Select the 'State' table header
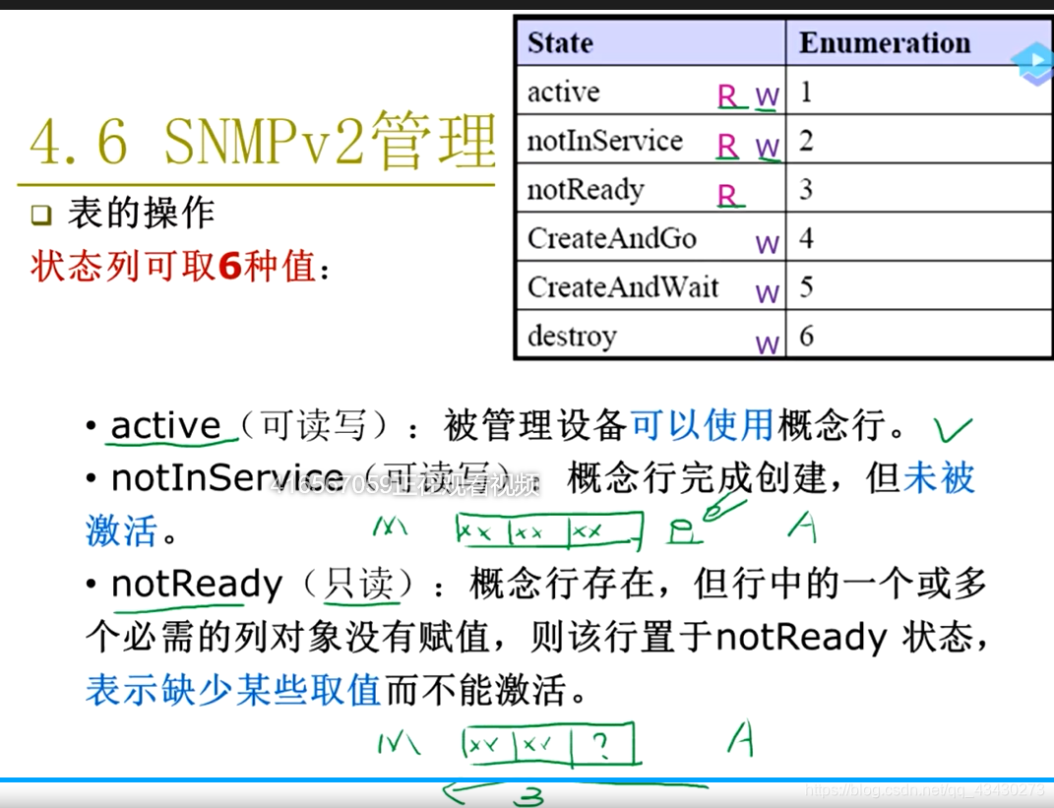Viewport: 1054px width, 808px height. [651, 42]
